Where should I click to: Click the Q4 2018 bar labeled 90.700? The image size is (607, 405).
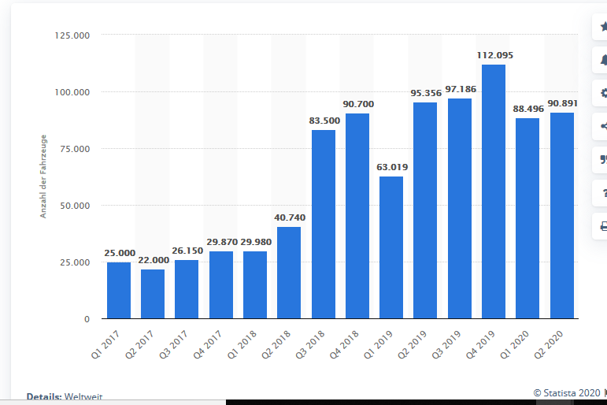pos(357,216)
